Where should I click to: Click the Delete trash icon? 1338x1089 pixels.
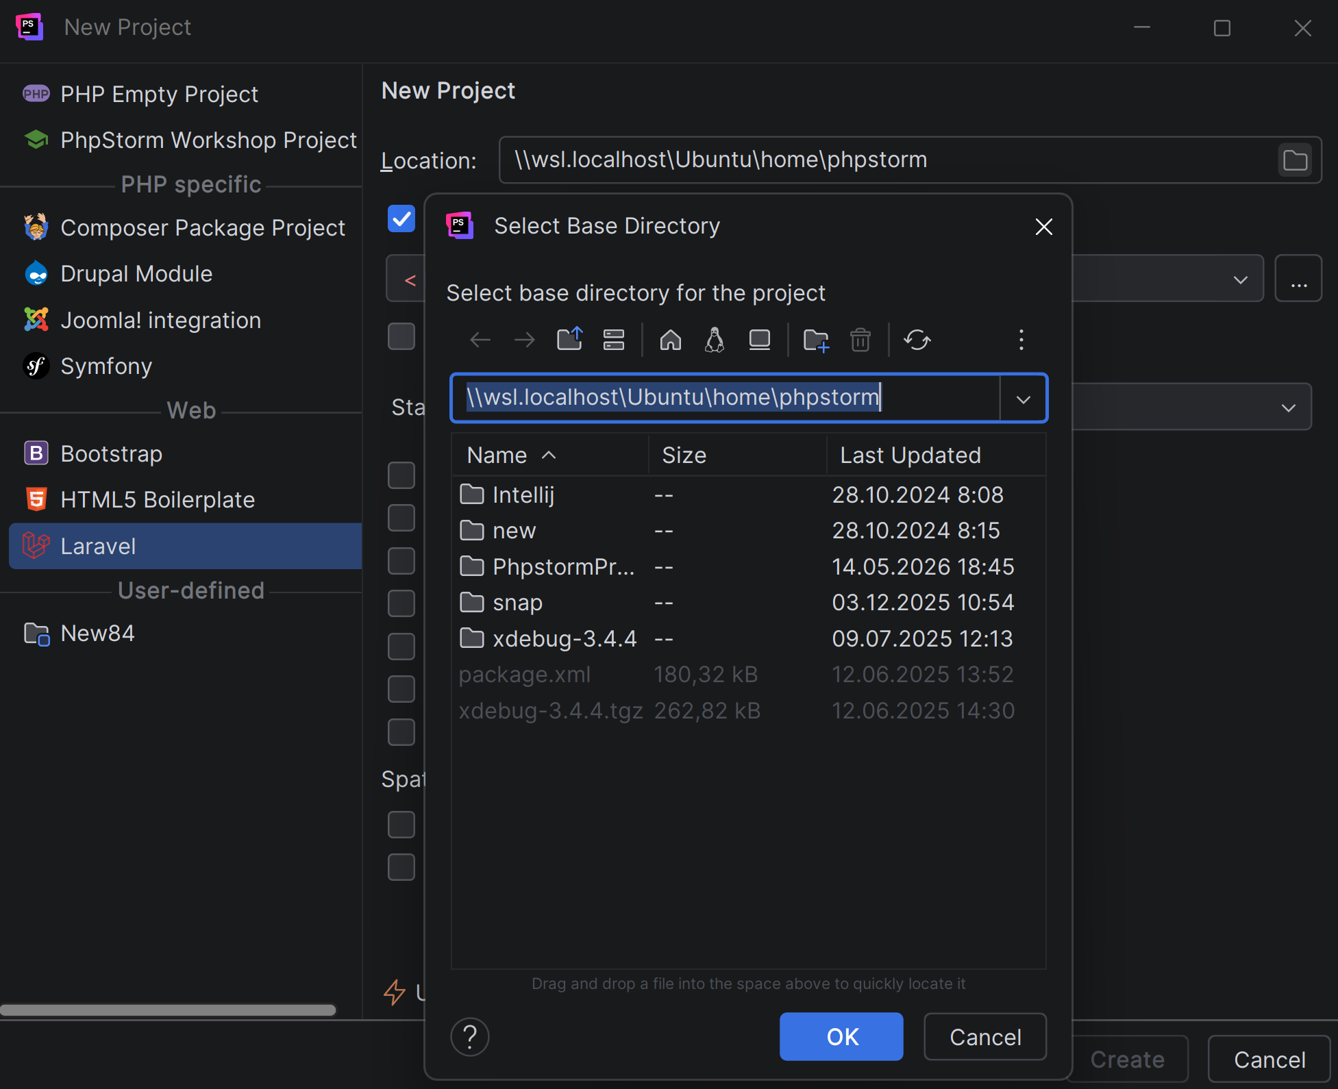coord(860,340)
